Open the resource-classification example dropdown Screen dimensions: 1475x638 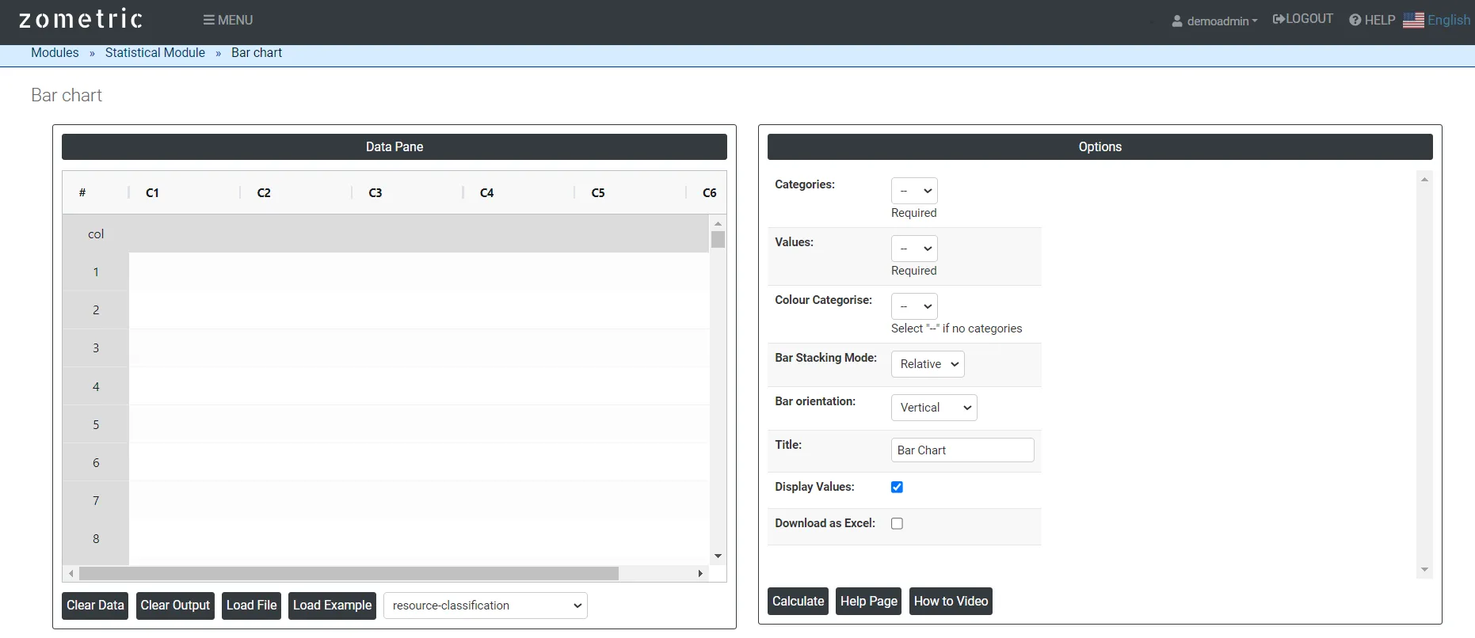pos(486,606)
